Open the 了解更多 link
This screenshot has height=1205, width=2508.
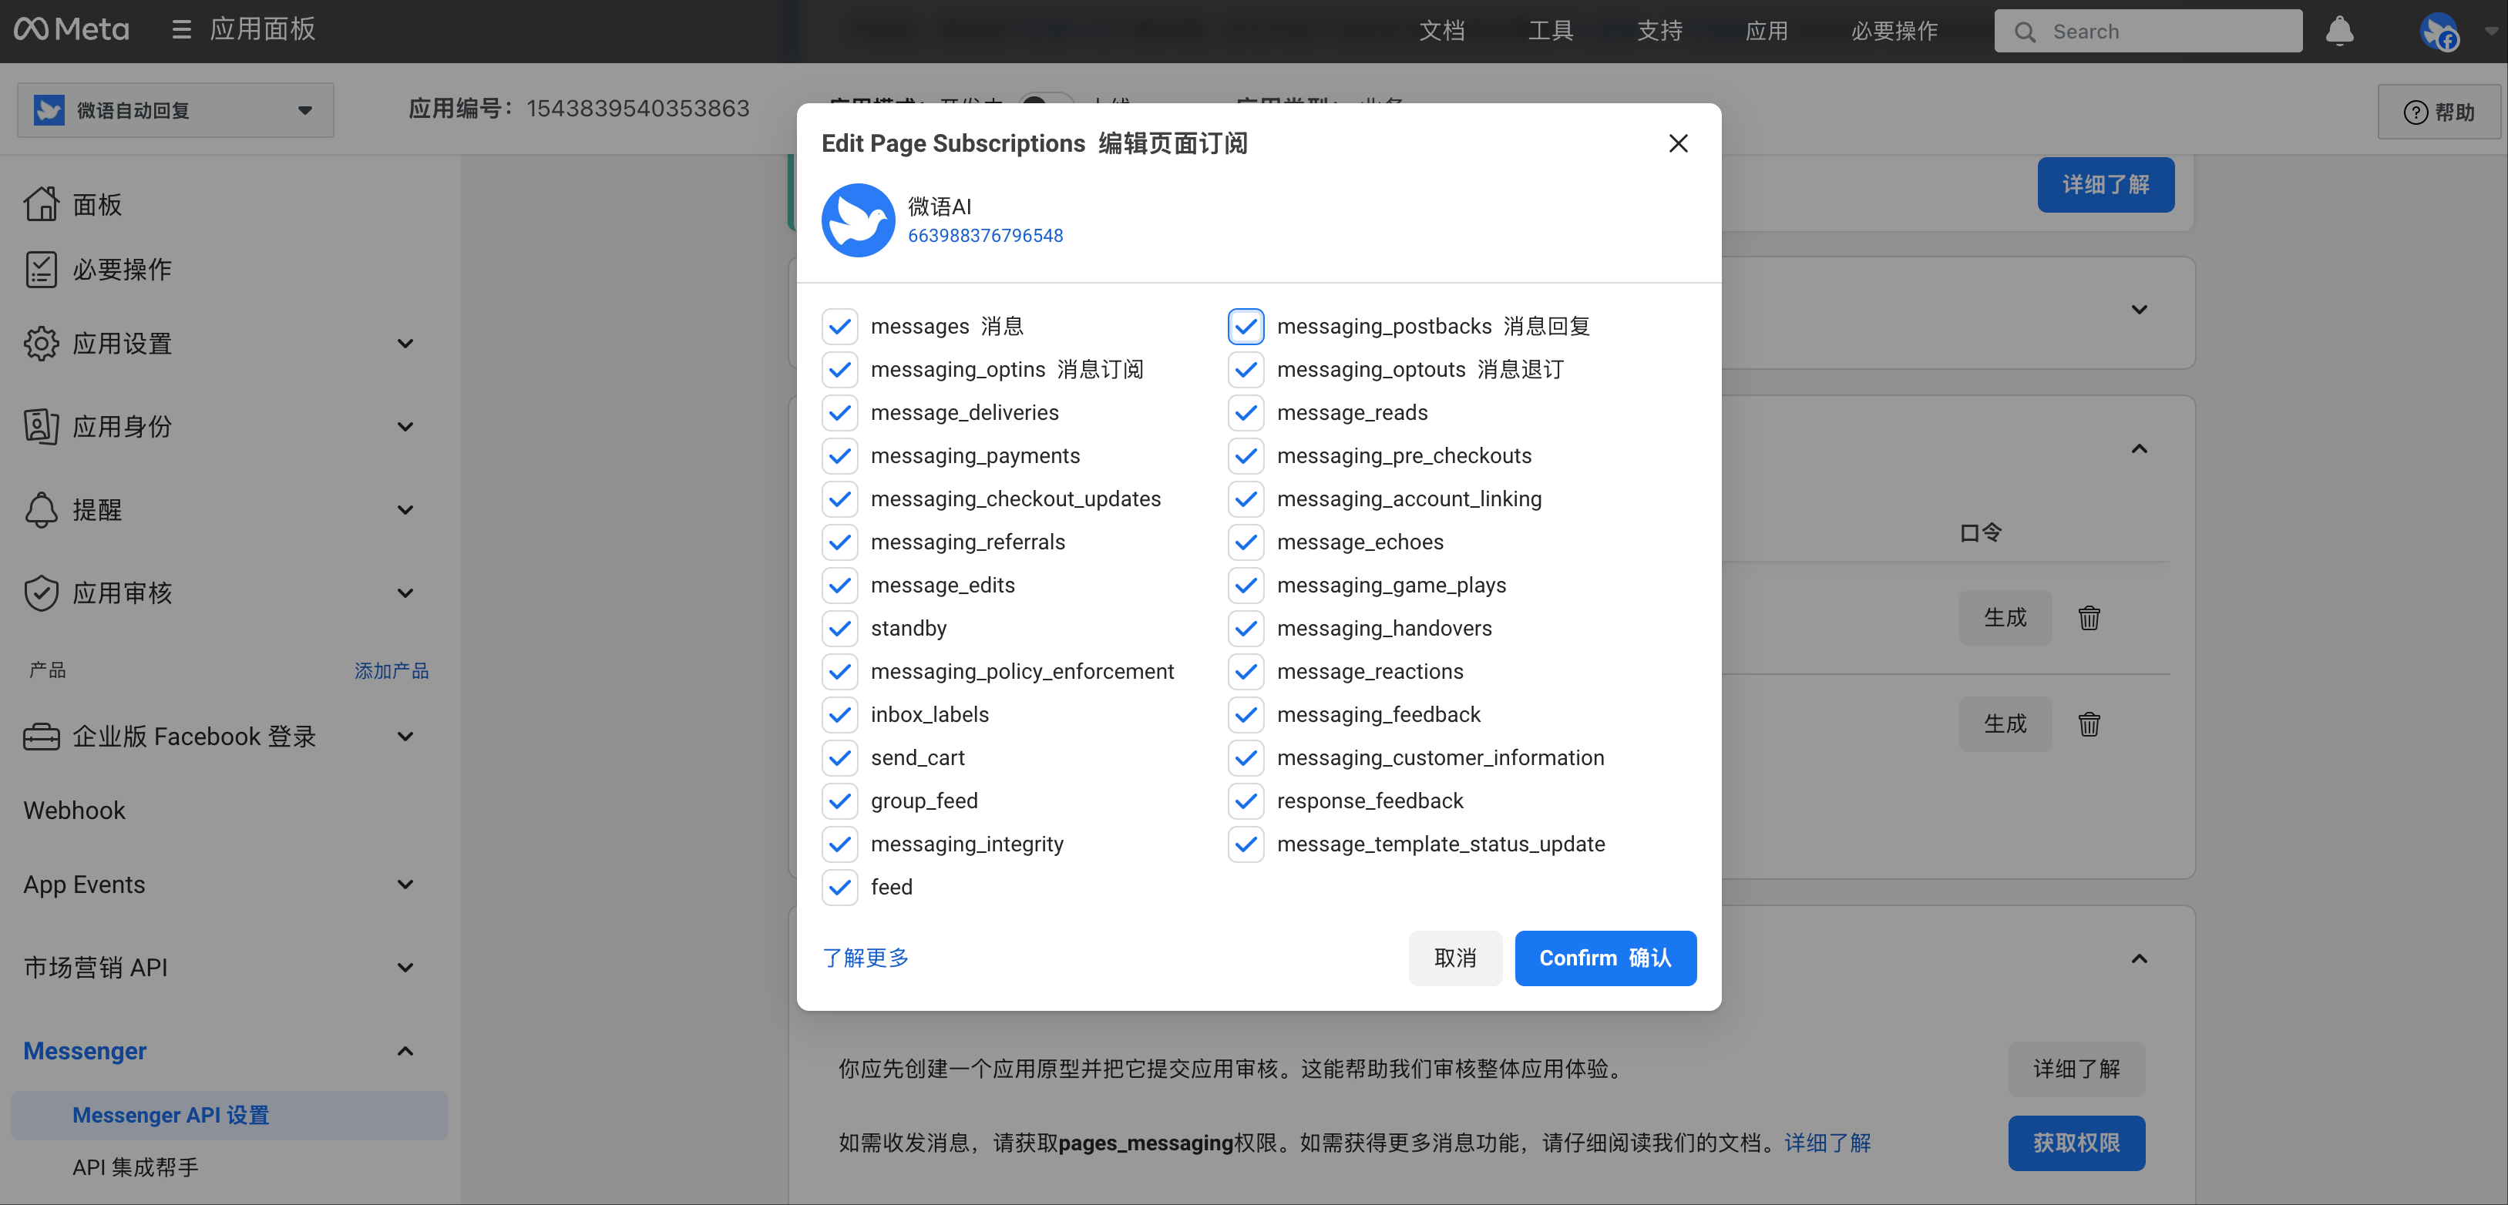click(865, 958)
